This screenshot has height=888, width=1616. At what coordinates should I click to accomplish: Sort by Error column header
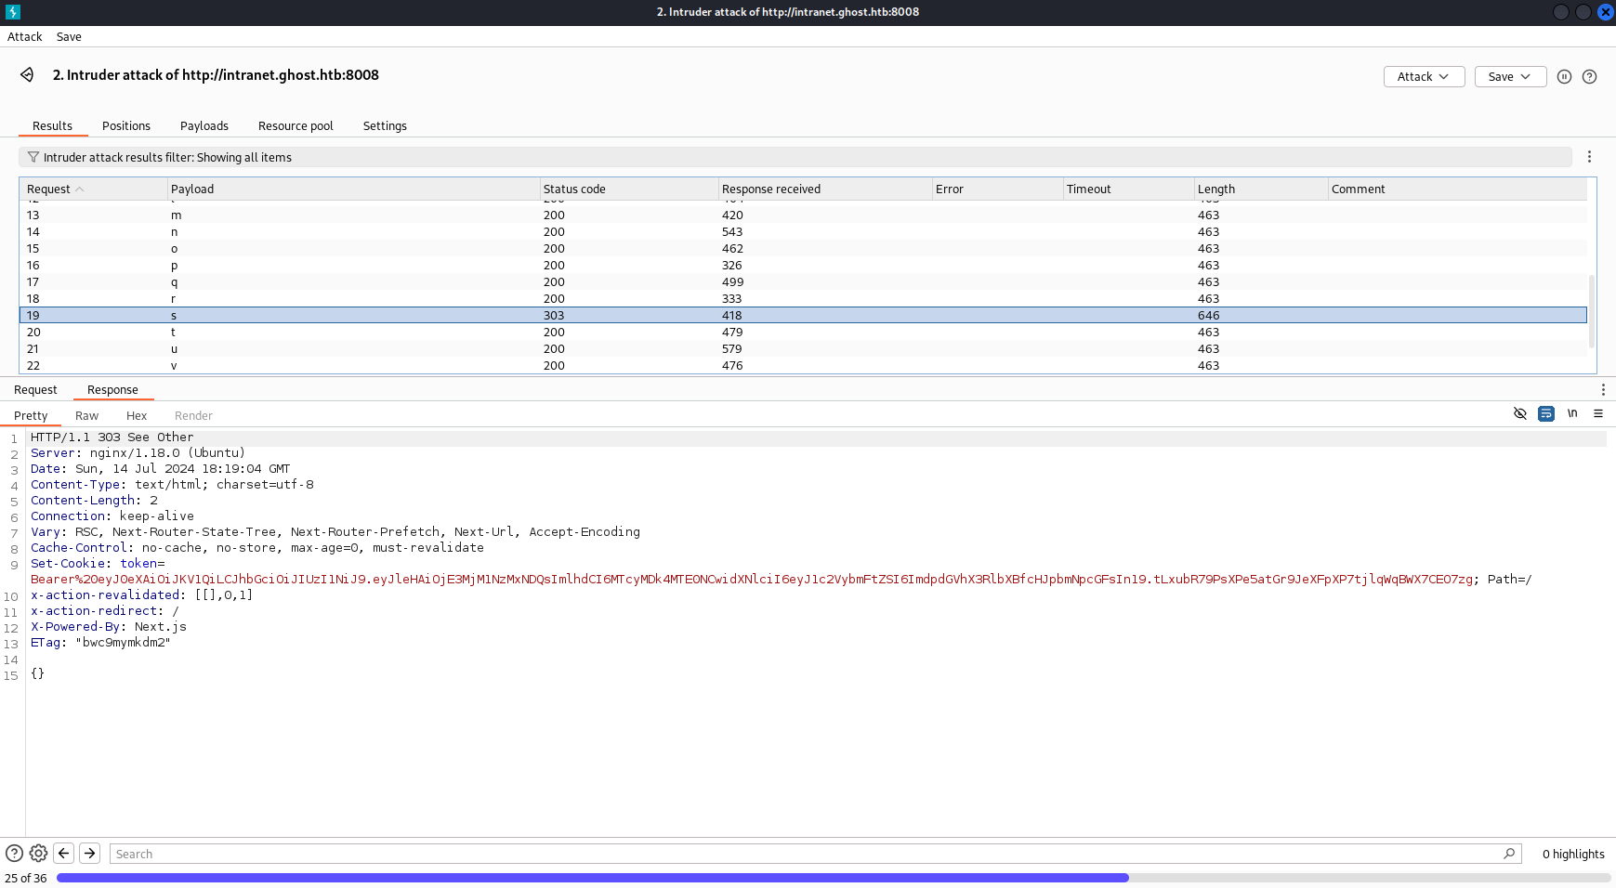tap(998, 189)
